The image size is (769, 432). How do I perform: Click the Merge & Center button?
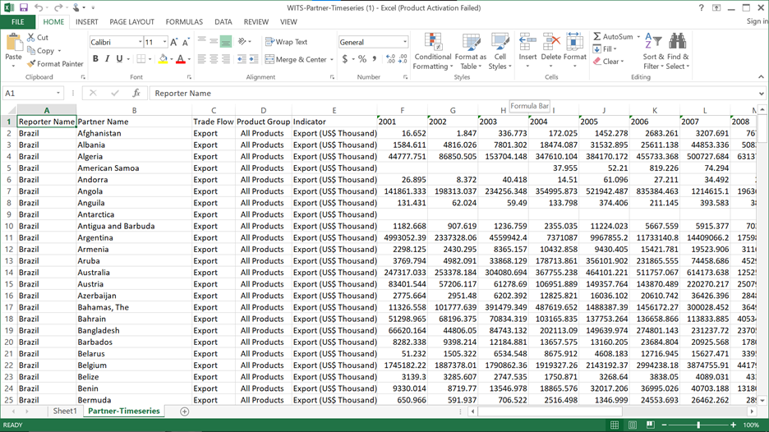pos(295,59)
